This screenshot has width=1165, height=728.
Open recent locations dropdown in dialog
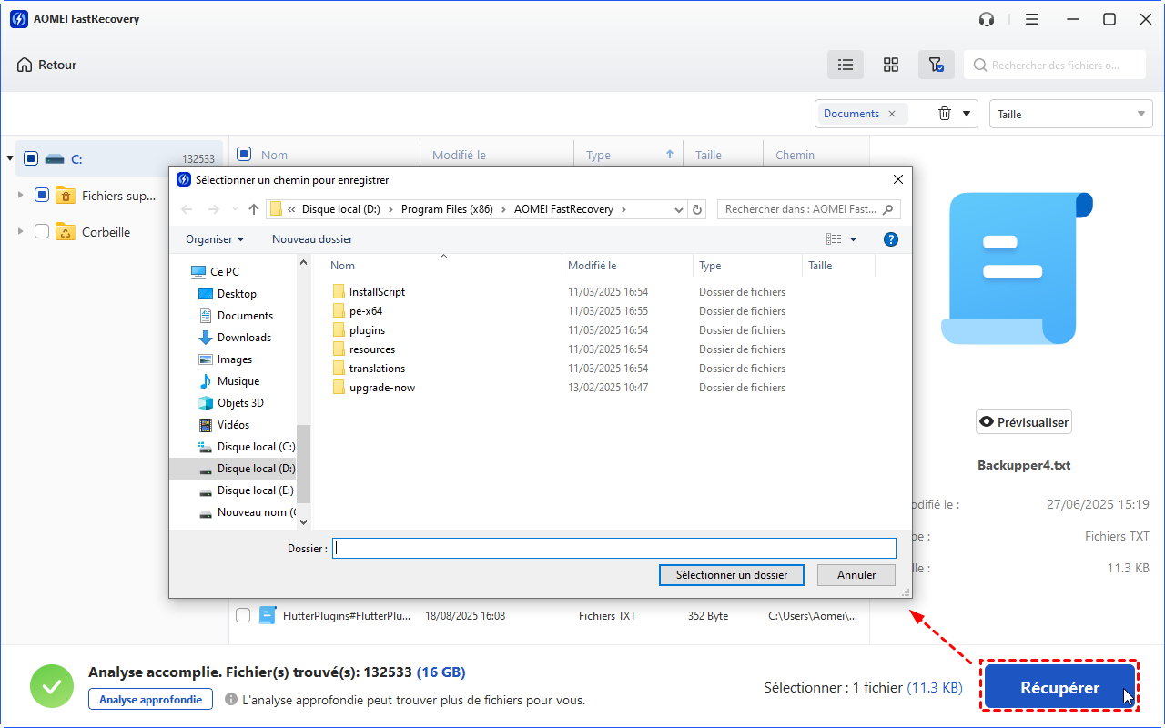point(236,209)
